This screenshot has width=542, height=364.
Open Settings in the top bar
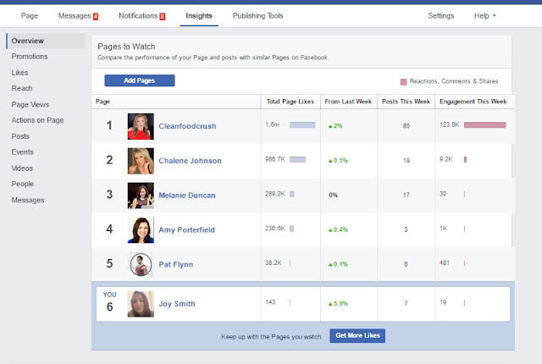pyautogui.click(x=440, y=16)
